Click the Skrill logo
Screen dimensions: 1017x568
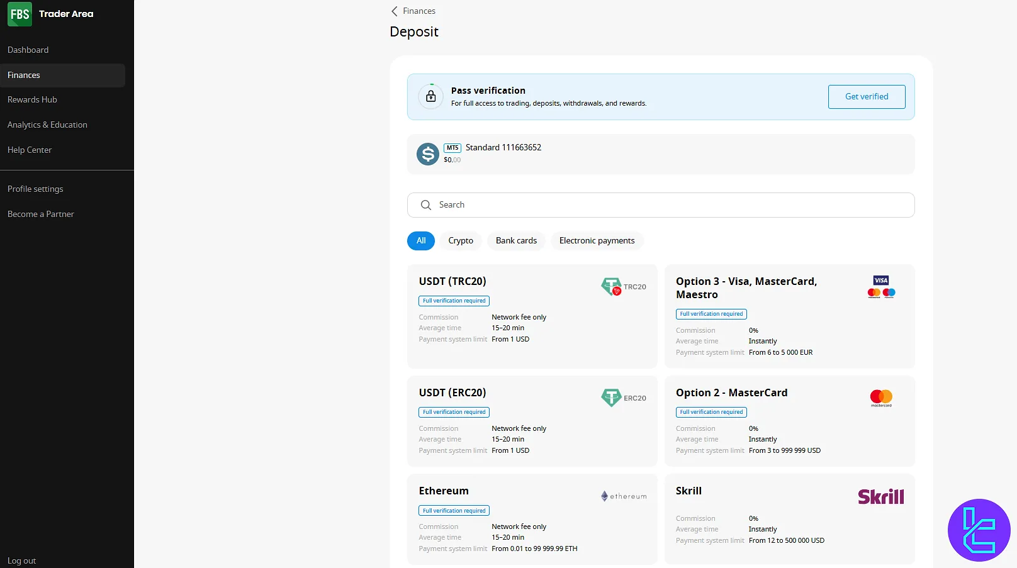[x=880, y=497]
